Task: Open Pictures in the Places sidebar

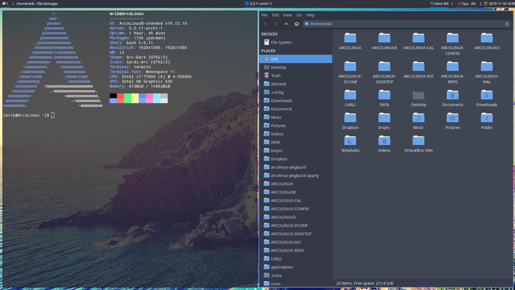Action: pyautogui.click(x=296, y=125)
